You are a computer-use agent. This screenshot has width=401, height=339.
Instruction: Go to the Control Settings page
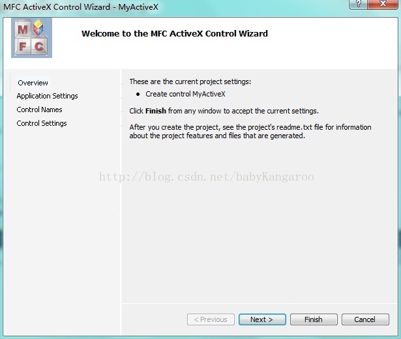click(x=42, y=123)
